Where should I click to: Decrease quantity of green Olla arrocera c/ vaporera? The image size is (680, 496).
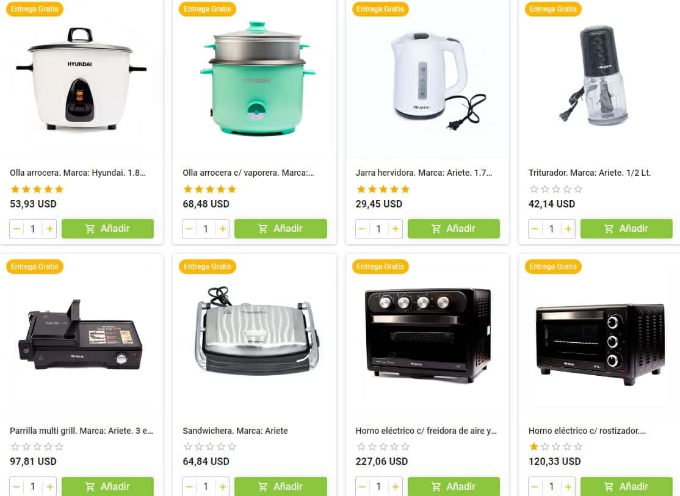(189, 229)
